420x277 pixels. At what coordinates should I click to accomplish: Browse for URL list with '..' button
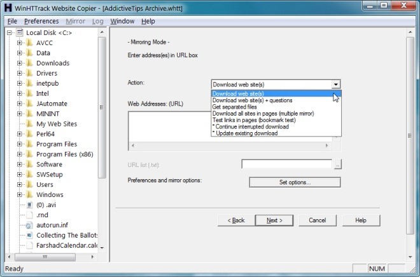point(338,164)
